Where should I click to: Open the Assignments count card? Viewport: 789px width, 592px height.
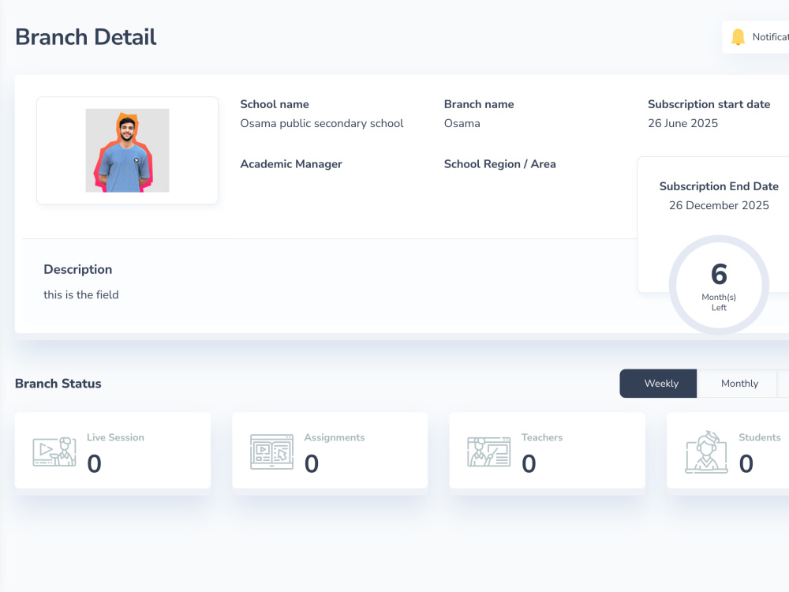330,451
